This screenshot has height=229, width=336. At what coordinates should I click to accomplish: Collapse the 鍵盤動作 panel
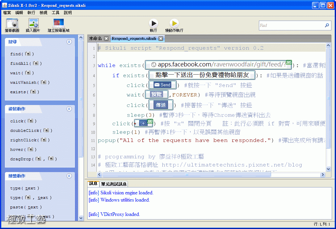(69, 176)
